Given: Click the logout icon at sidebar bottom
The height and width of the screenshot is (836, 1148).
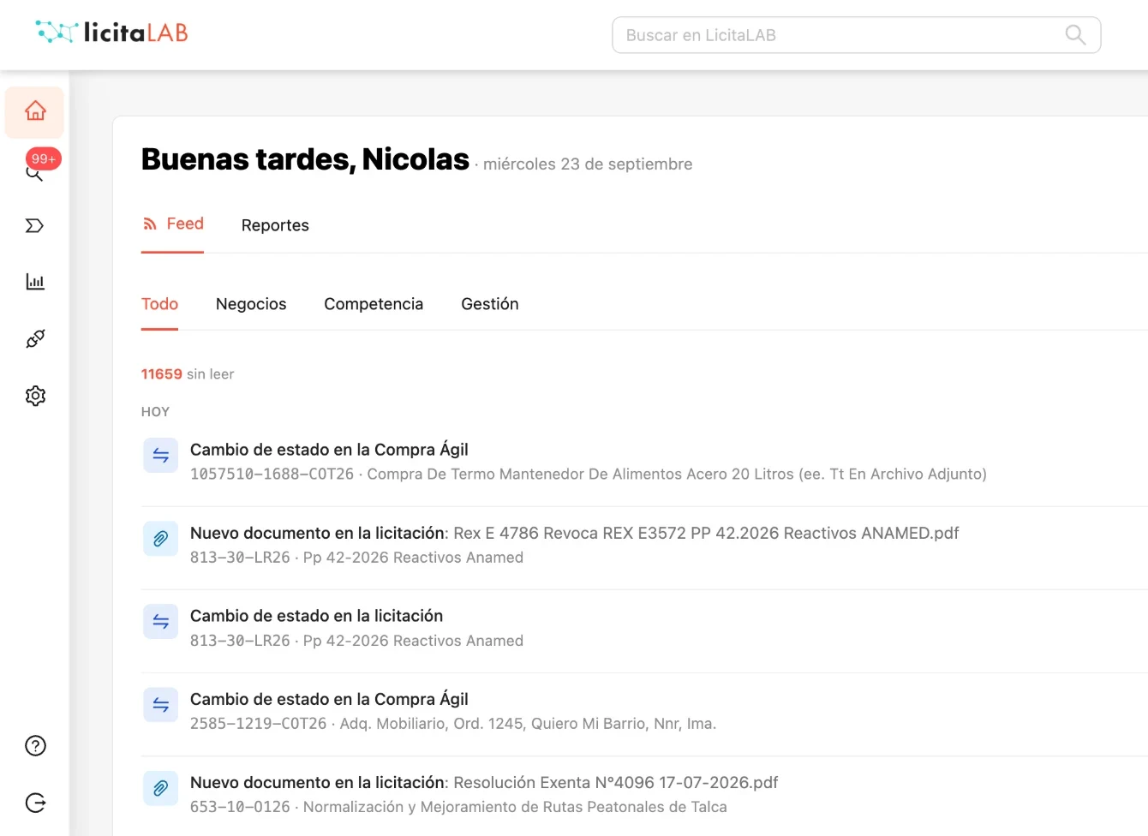Looking at the screenshot, I should point(35,803).
